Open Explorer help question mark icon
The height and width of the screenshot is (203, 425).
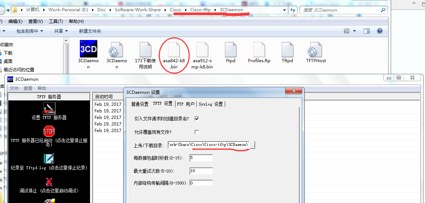pyautogui.click(x=380, y=31)
